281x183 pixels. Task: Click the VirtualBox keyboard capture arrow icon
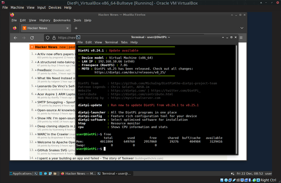[x=258, y=180]
